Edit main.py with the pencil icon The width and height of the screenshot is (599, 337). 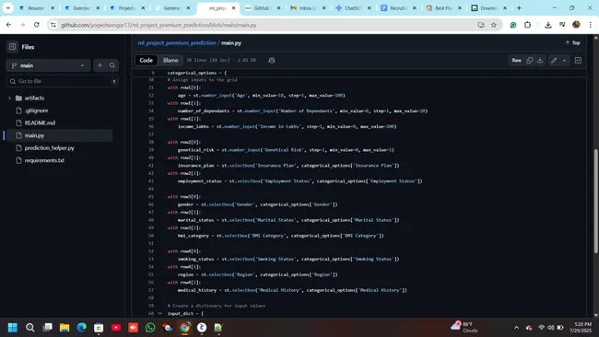coord(554,60)
